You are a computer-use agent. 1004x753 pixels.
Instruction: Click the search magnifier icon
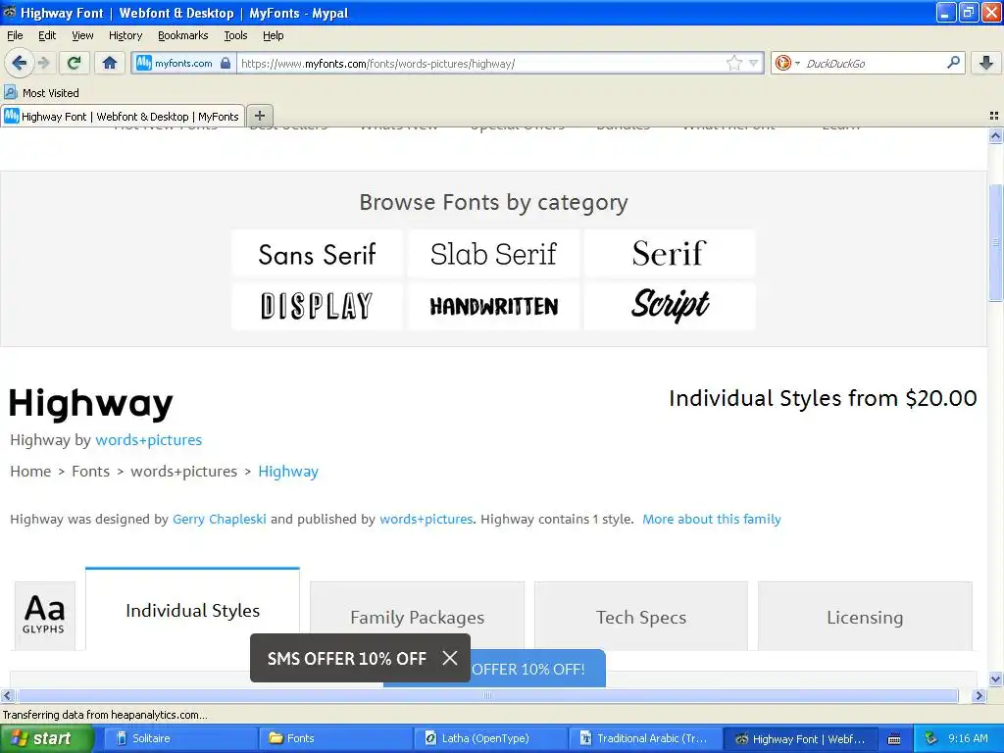tap(953, 63)
